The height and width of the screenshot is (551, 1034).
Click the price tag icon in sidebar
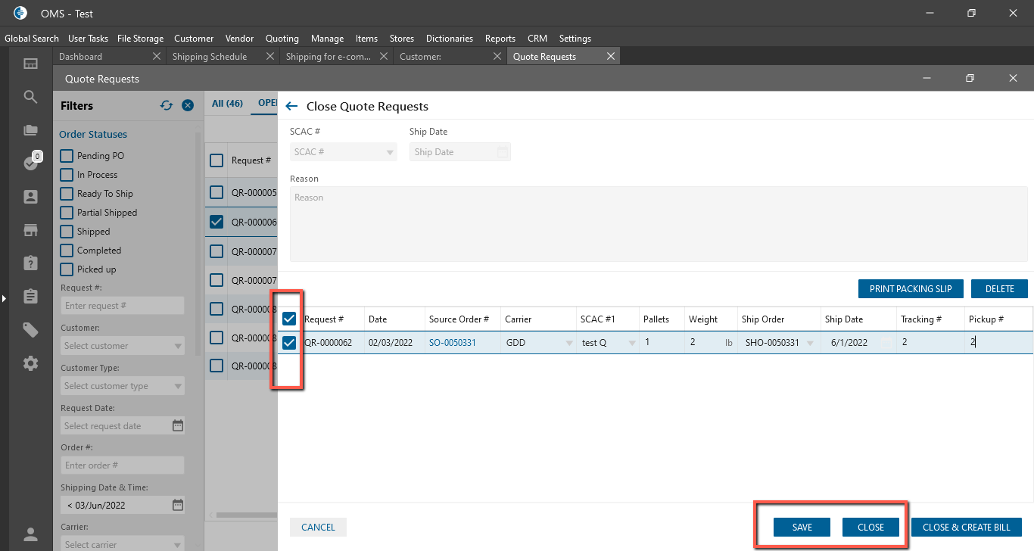pos(30,330)
